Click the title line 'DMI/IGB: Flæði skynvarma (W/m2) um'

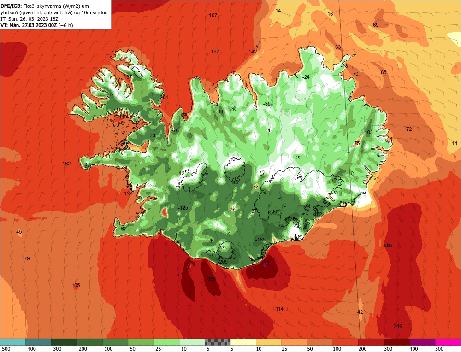click(45, 6)
